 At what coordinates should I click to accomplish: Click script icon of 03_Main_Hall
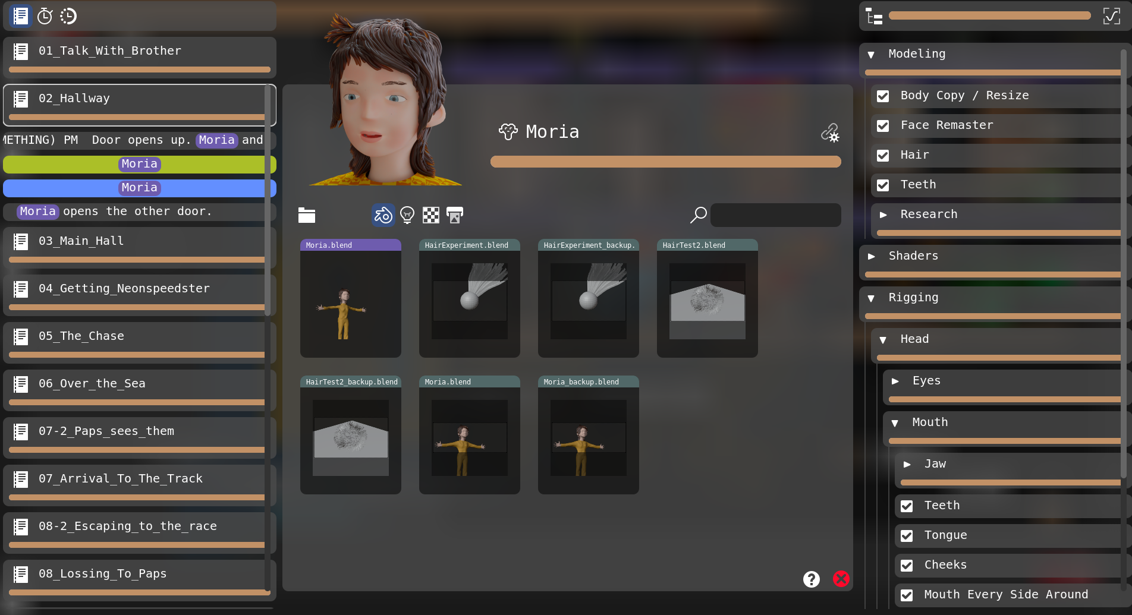[21, 241]
